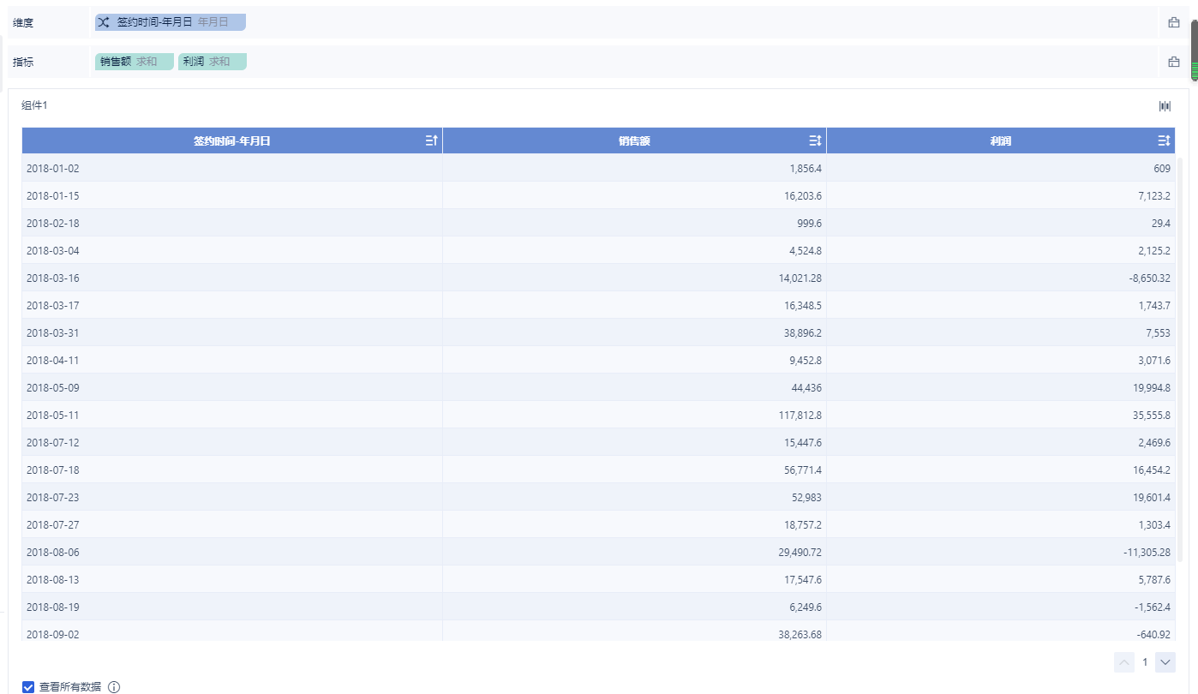Open the clear icon at the 指标 row end
Viewport: 1198px width, 694px height.
pos(1174,62)
